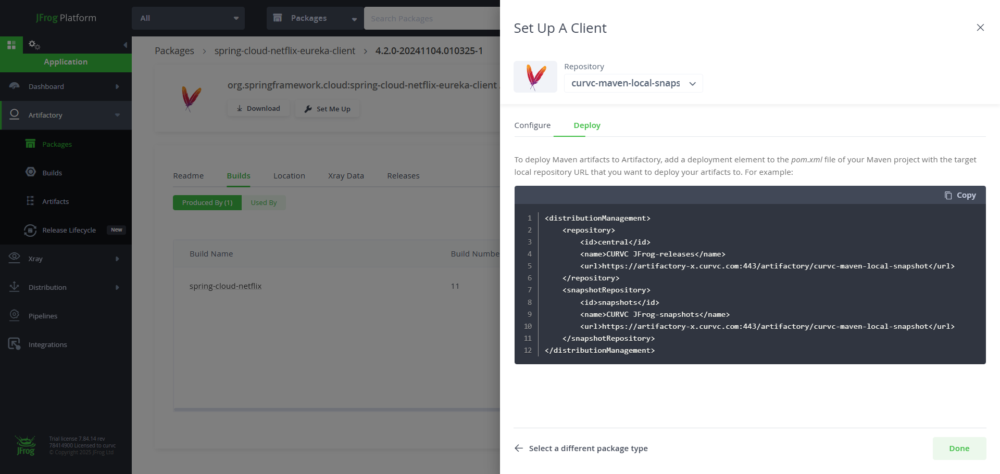The width and height of the screenshot is (1000, 474).
Task: Open the All repositories dropdown
Action: pyautogui.click(x=189, y=18)
